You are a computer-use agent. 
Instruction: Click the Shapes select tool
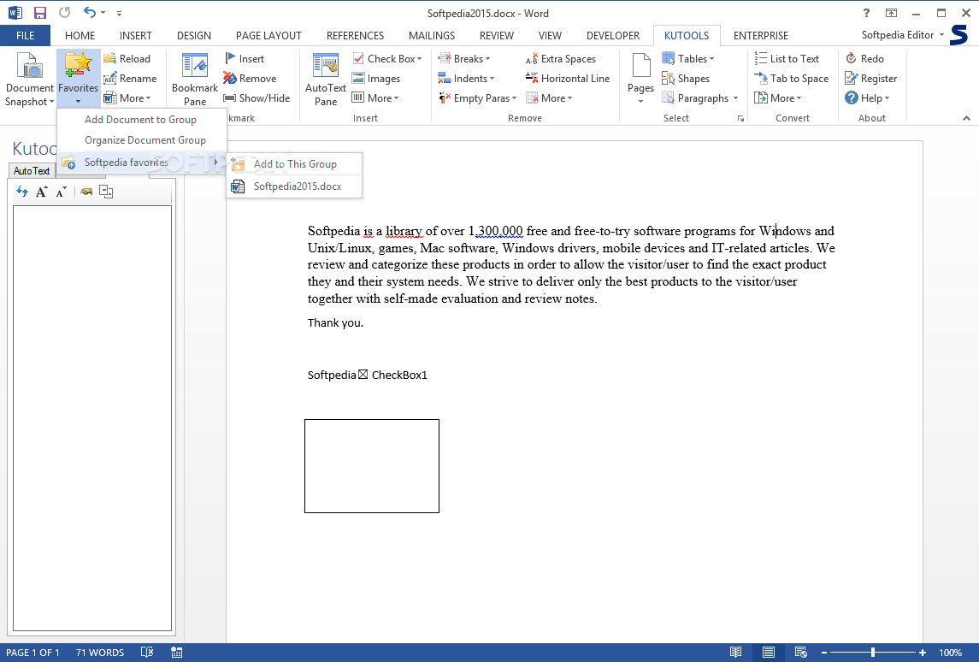coord(686,79)
